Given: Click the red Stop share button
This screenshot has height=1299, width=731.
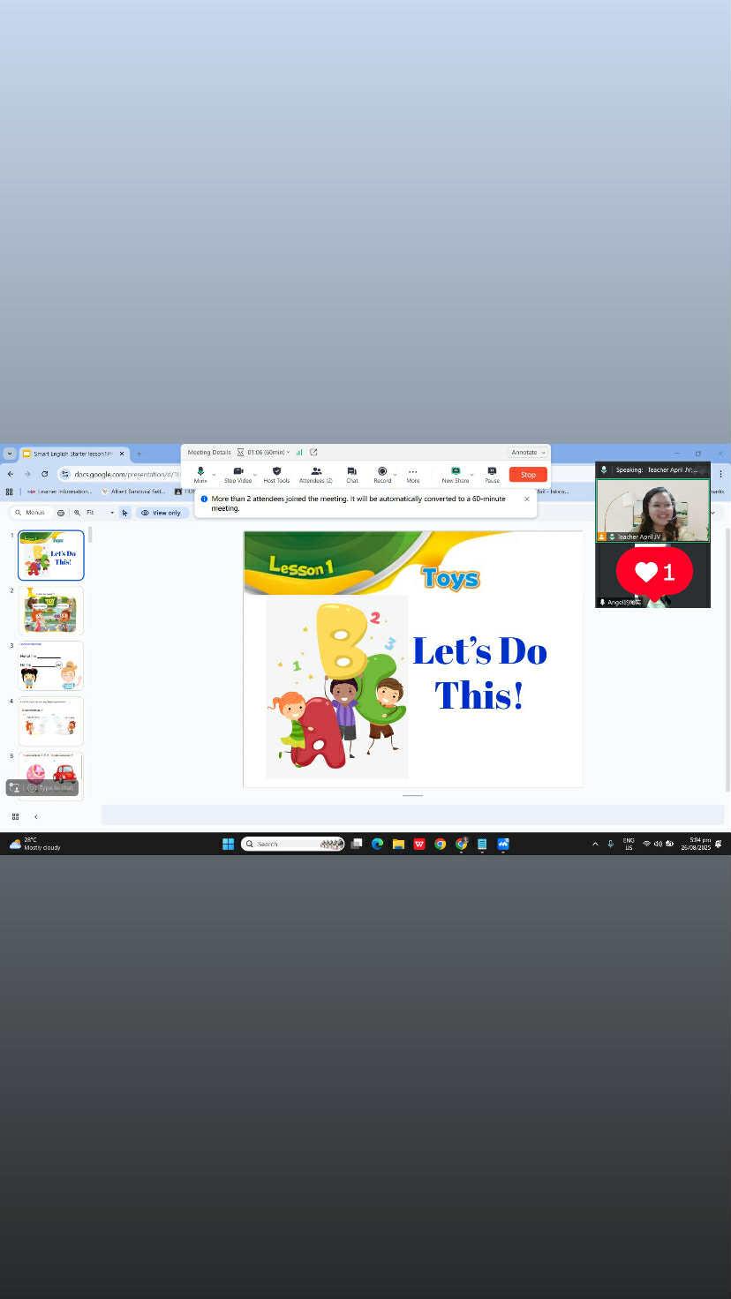Looking at the screenshot, I should coord(528,475).
